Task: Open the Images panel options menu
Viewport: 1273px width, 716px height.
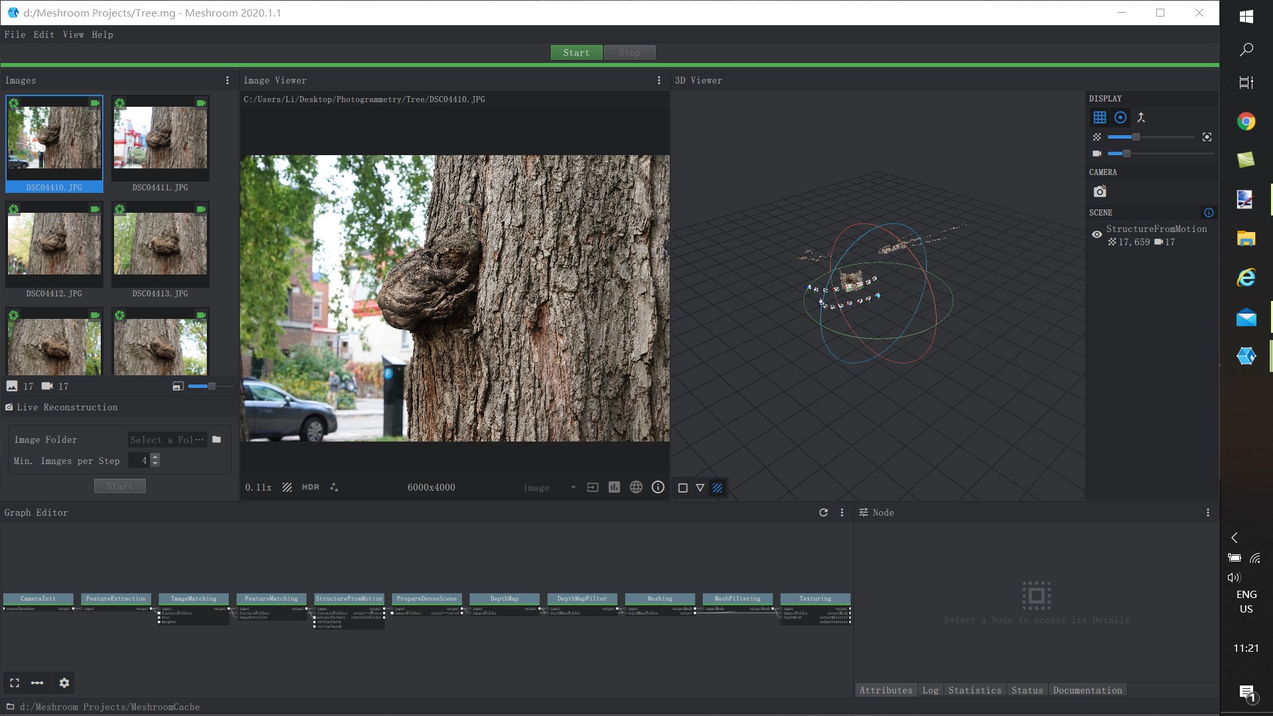Action: 227,80
